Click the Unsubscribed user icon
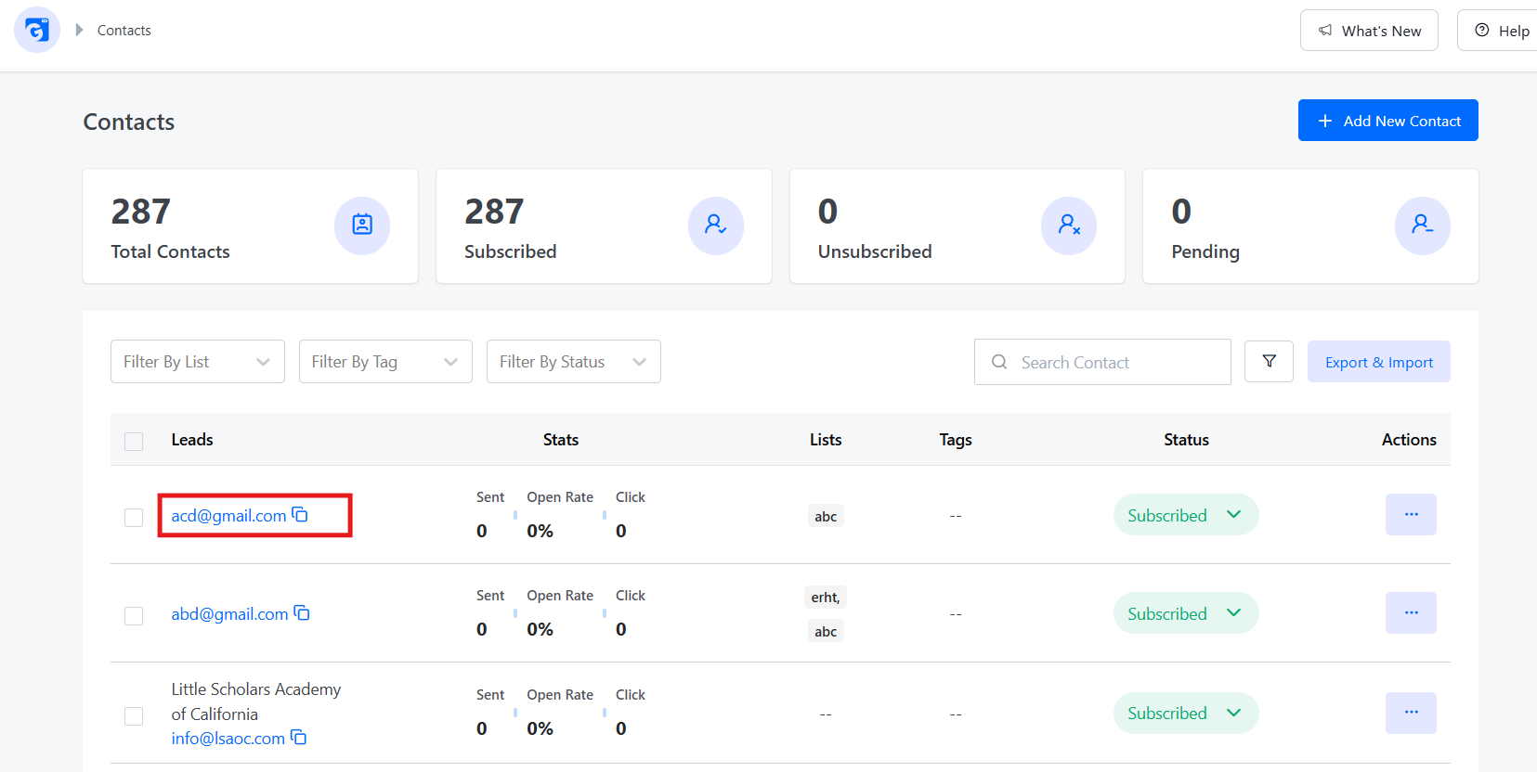Viewport: 1537px width, 772px height. 1069,225
